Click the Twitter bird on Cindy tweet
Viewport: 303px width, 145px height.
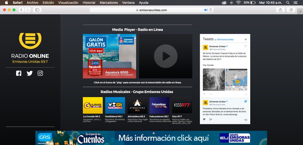245,46
